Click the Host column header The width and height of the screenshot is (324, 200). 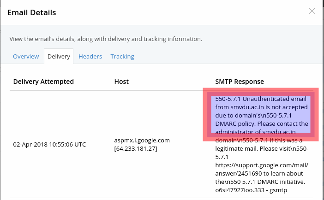[121, 82]
